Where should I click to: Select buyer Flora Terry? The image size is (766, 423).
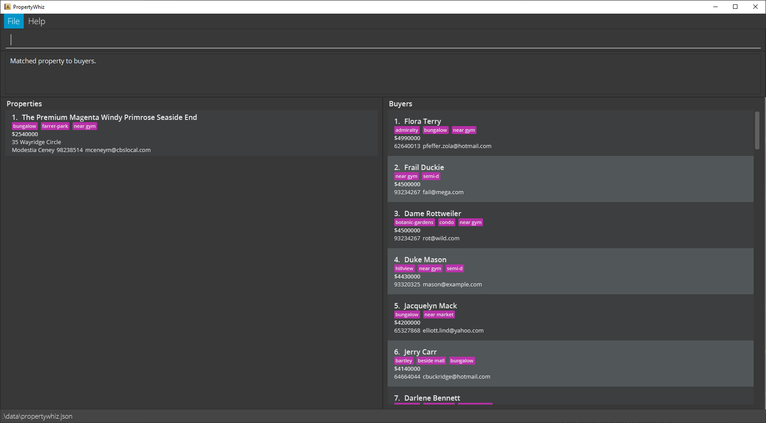click(x=570, y=133)
